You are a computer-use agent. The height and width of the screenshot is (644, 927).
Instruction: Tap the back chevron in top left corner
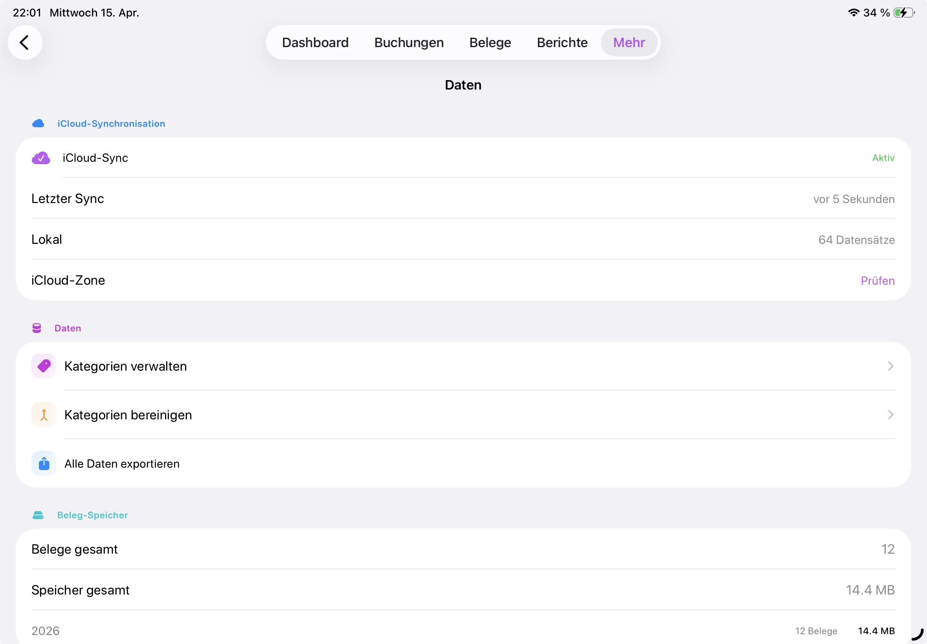(x=25, y=42)
